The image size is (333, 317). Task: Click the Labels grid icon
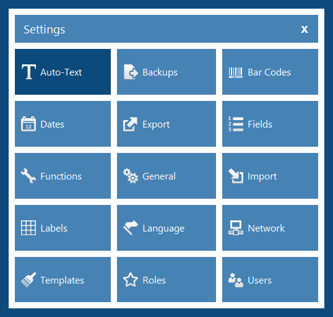click(28, 228)
